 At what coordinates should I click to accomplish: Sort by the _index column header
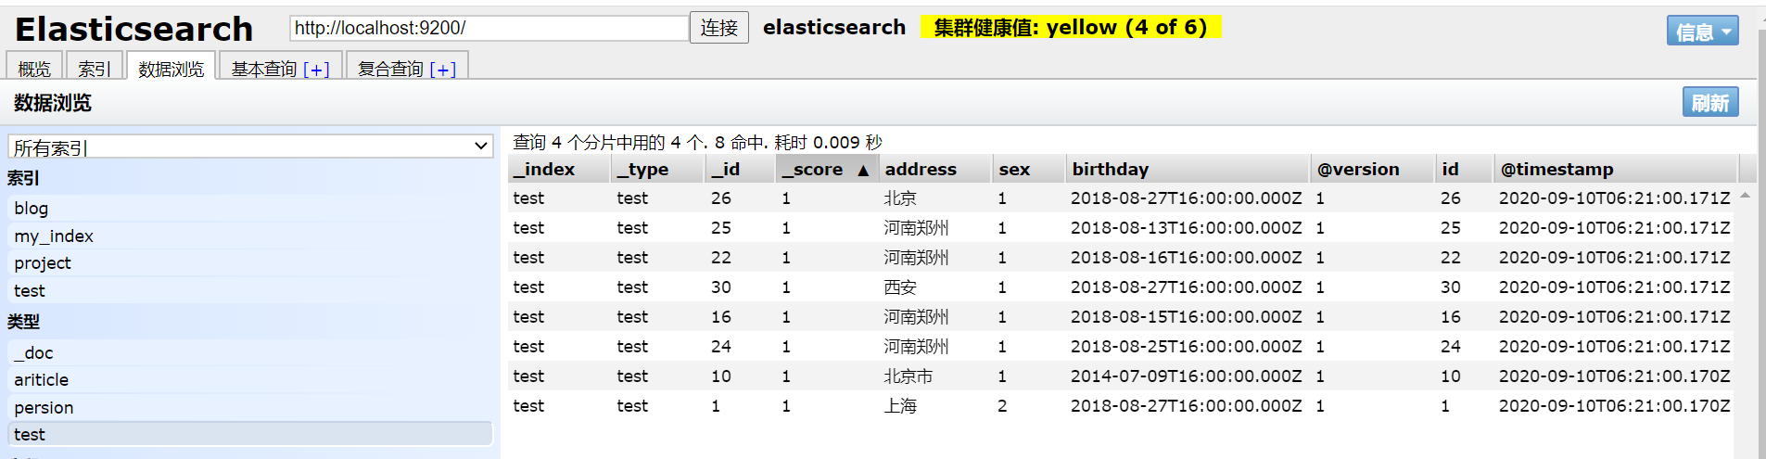(x=559, y=169)
